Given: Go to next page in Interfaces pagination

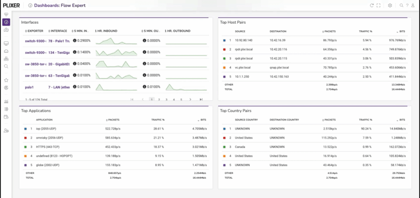Looking at the screenshot, I should pos(190,99).
